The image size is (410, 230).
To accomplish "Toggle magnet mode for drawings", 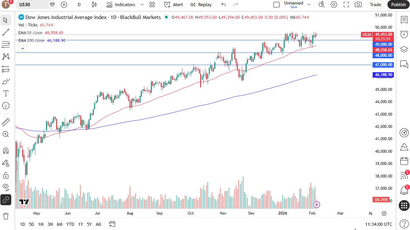I will pyautogui.click(x=5, y=151).
